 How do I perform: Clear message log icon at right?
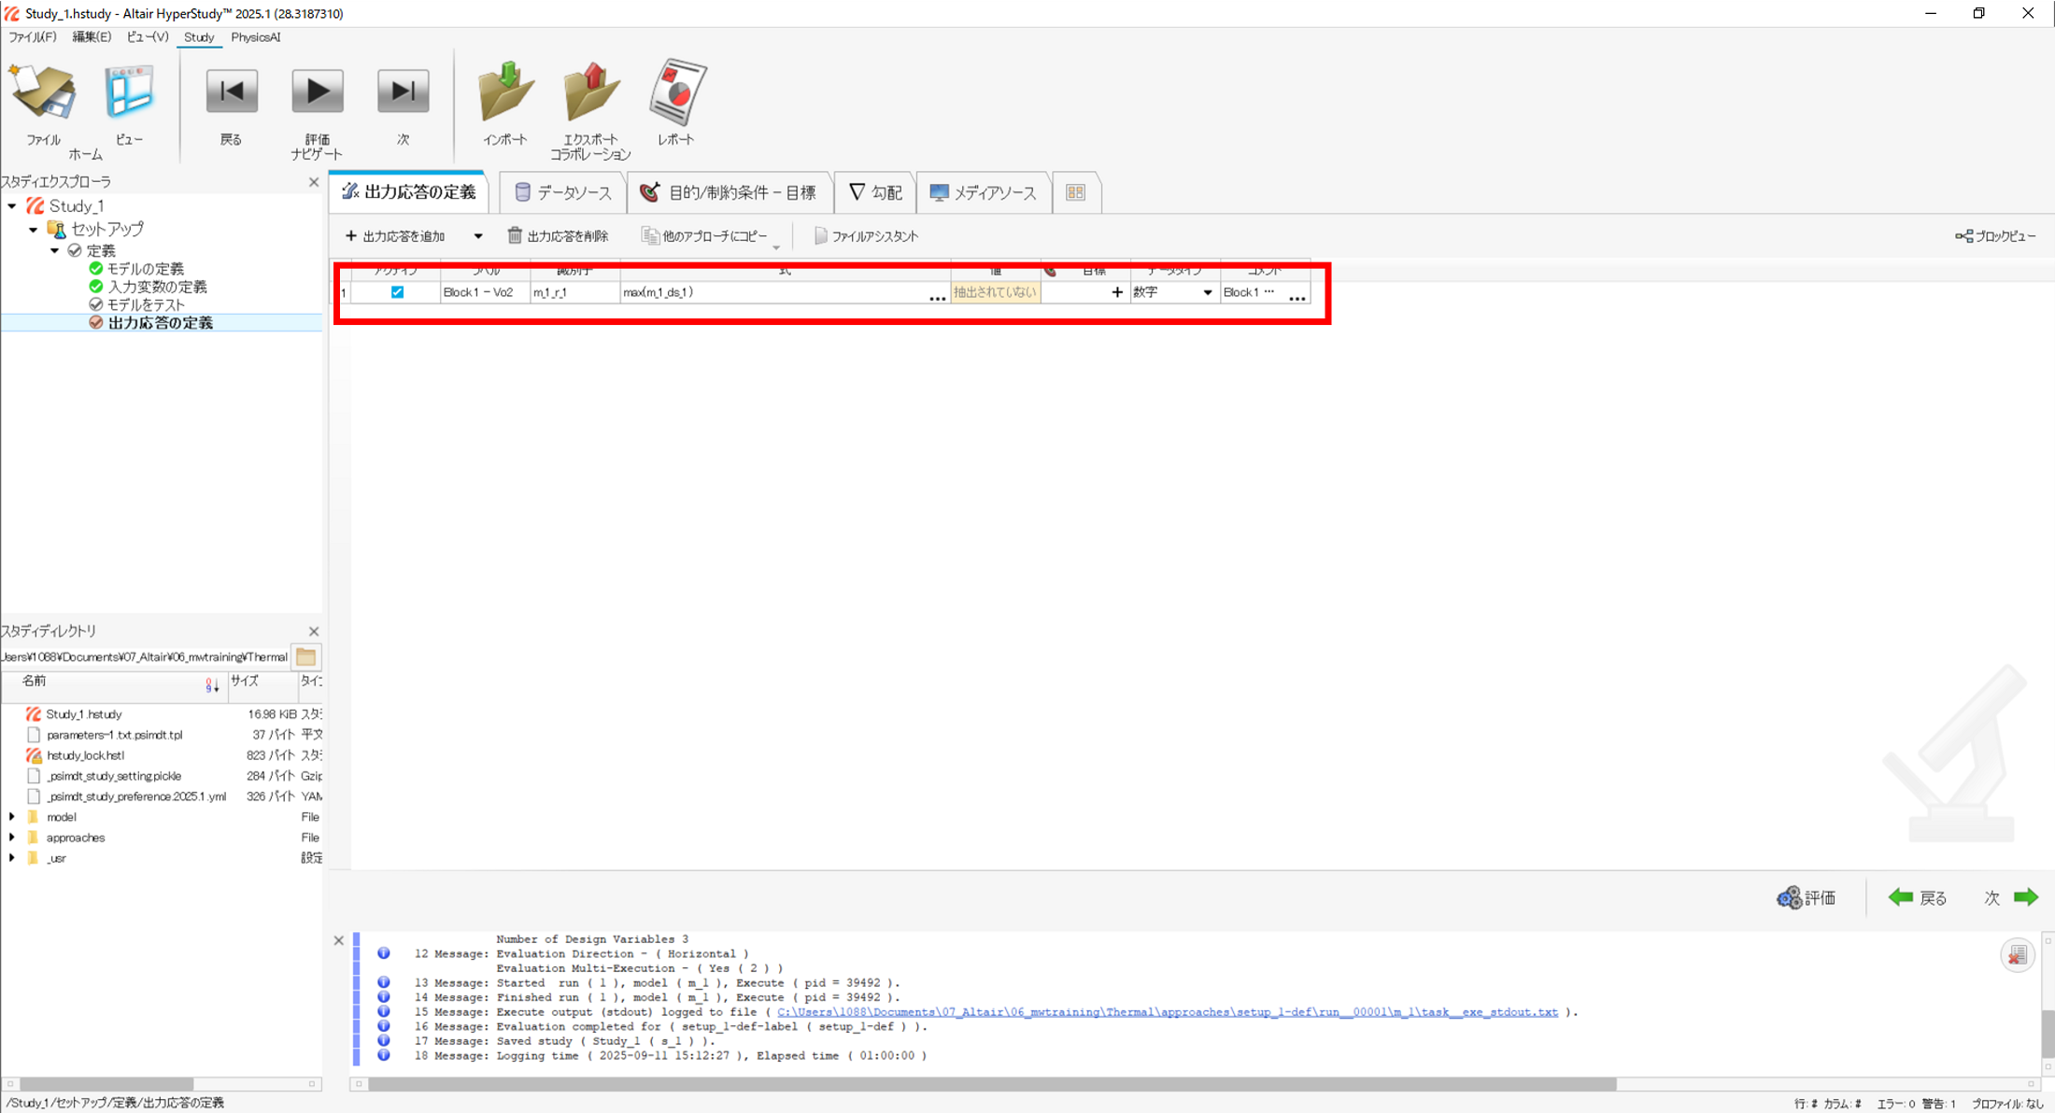click(2017, 954)
